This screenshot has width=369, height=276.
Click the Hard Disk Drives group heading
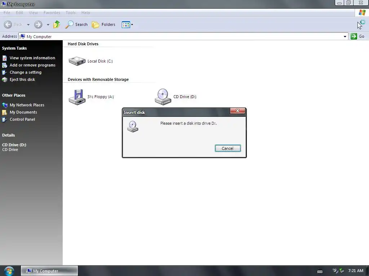[83, 44]
